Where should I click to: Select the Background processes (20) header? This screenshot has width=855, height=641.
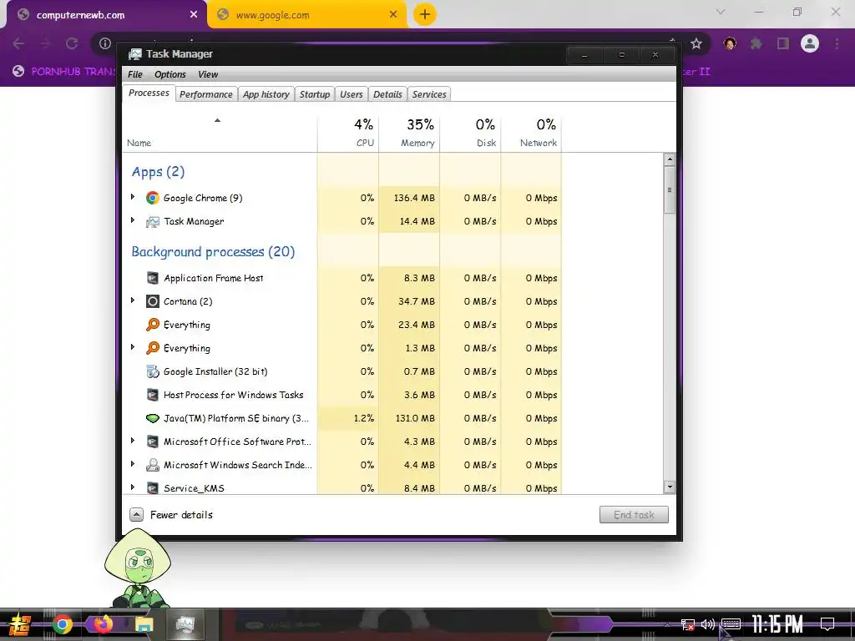click(213, 252)
